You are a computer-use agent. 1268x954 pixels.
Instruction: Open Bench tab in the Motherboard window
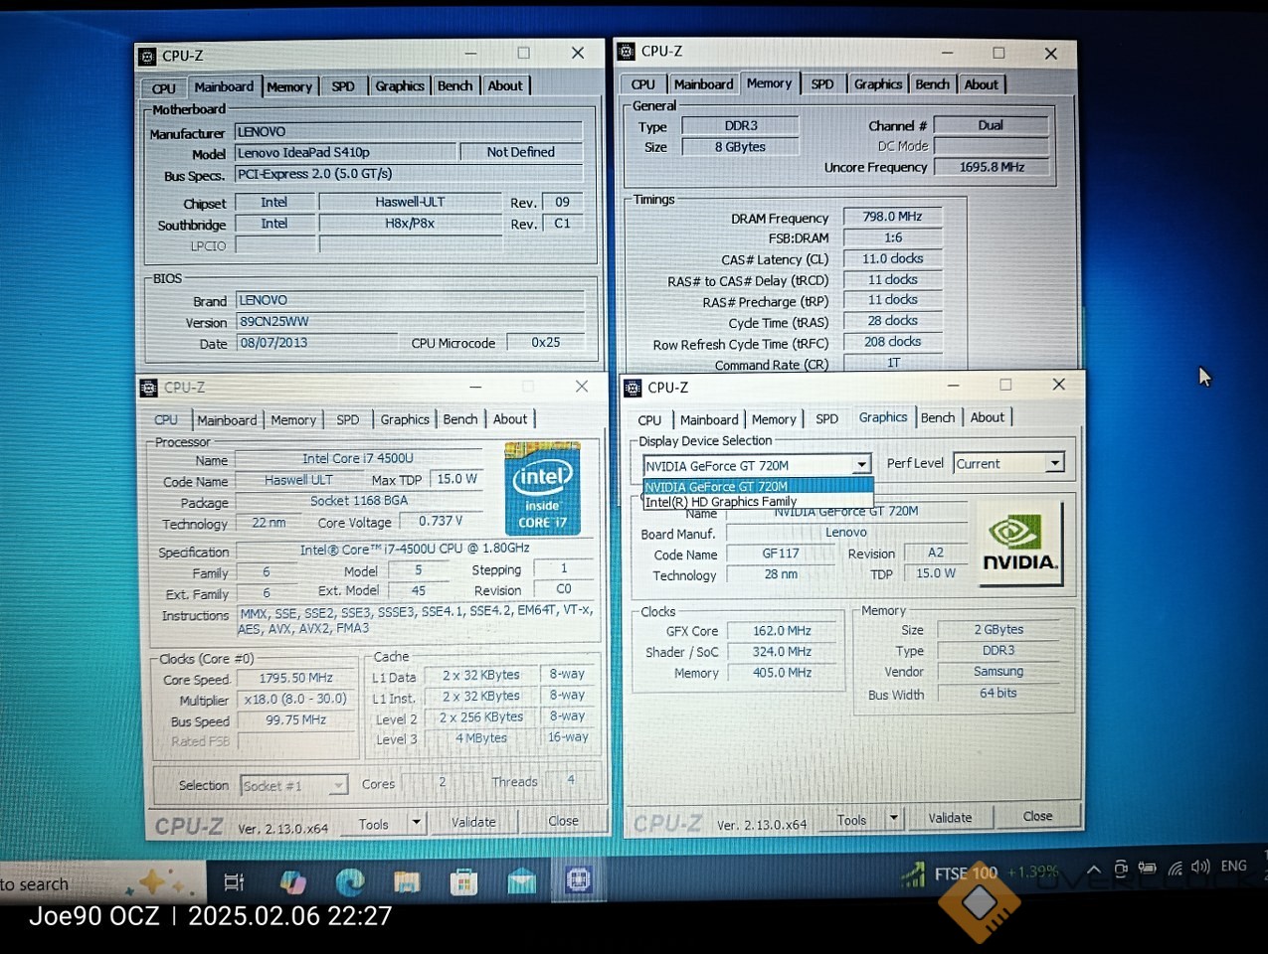[x=455, y=86]
